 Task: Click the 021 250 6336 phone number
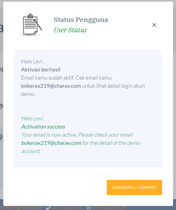[x=67, y=208]
